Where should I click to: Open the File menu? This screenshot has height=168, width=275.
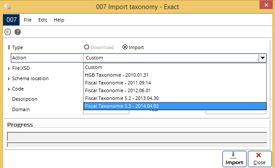click(x=28, y=20)
